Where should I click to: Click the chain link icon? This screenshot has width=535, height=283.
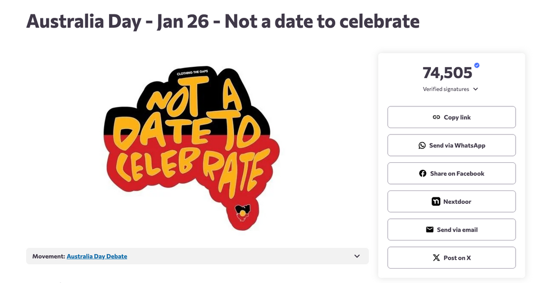tap(436, 117)
